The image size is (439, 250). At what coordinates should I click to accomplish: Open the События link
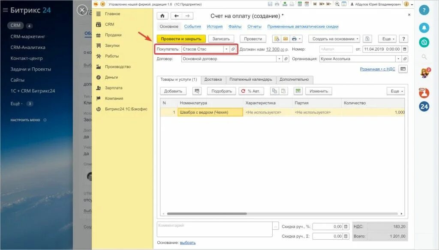click(x=192, y=26)
